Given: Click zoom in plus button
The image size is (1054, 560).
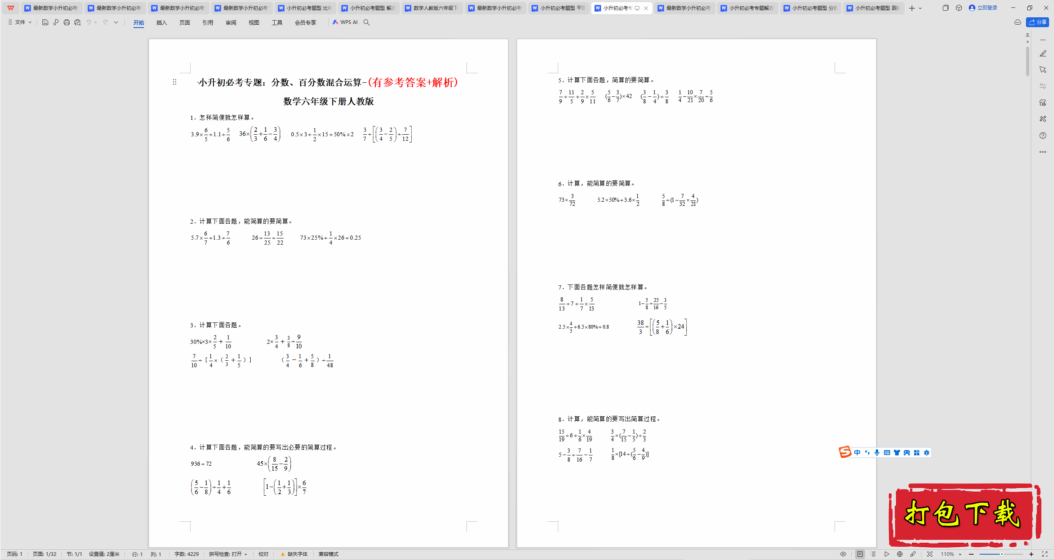Looking at the screenshot, I should click(x=1031, y=554).
